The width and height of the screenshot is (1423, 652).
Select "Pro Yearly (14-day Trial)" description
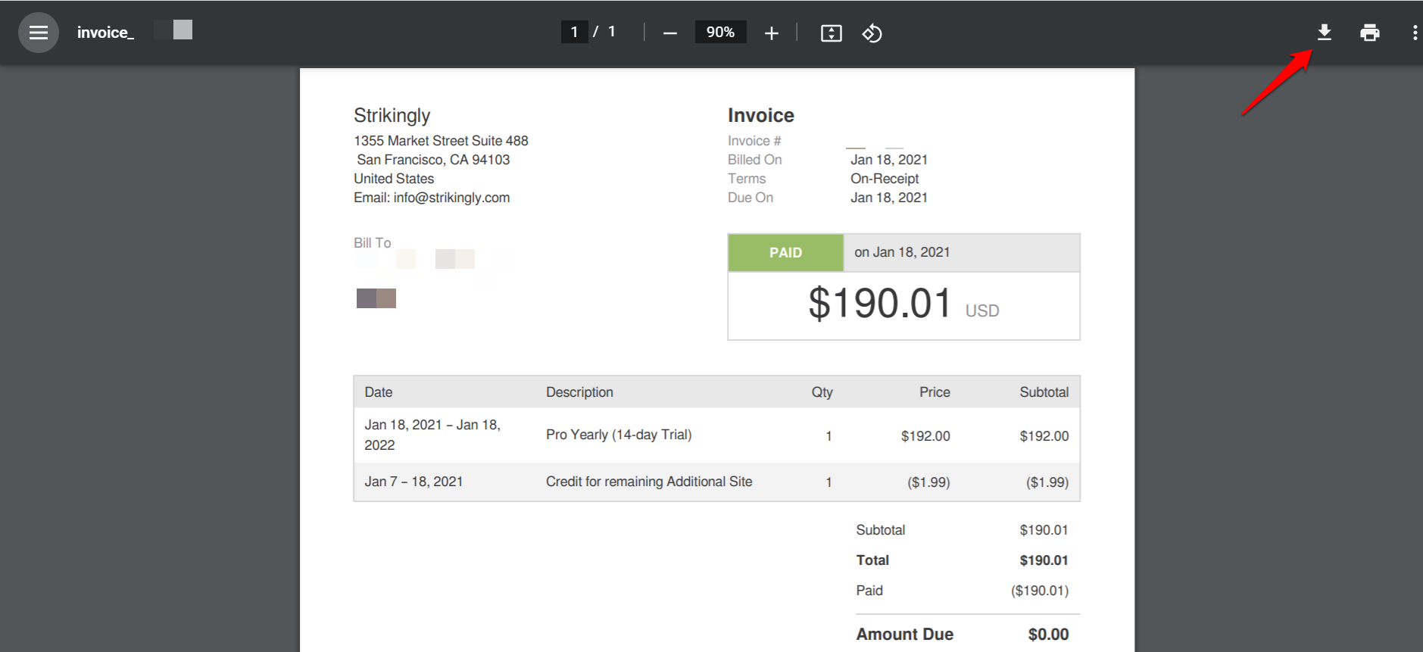click(619, 435)
